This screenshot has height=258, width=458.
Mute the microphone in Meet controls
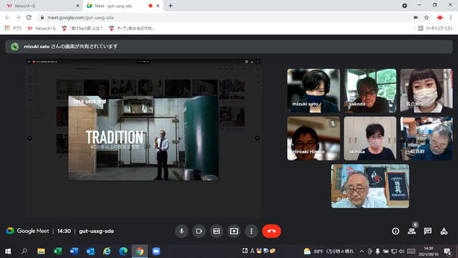click(x=181, y=231)
